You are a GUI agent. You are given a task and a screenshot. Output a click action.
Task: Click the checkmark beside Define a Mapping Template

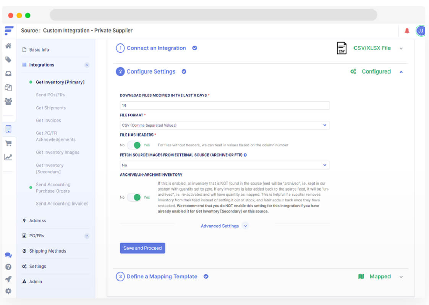(206, 276)
